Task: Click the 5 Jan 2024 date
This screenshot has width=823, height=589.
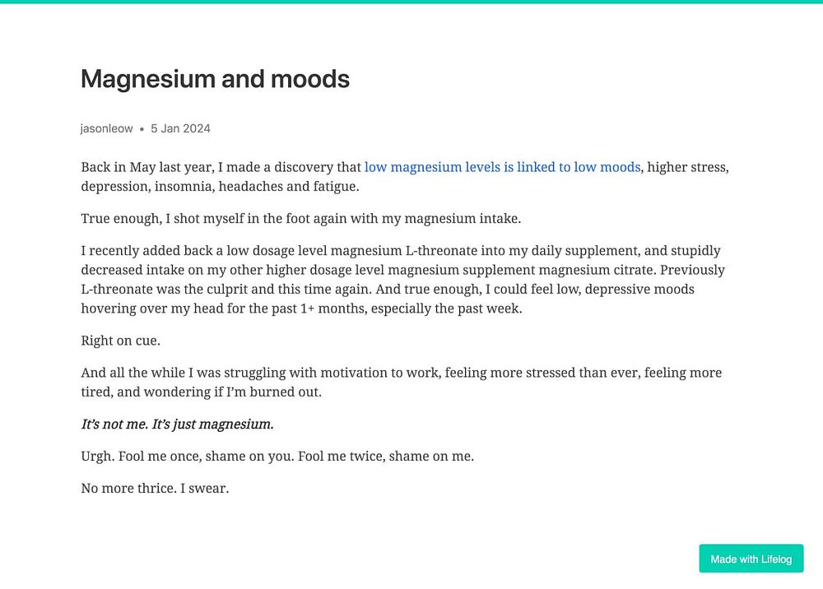Action: pos(180,128)
